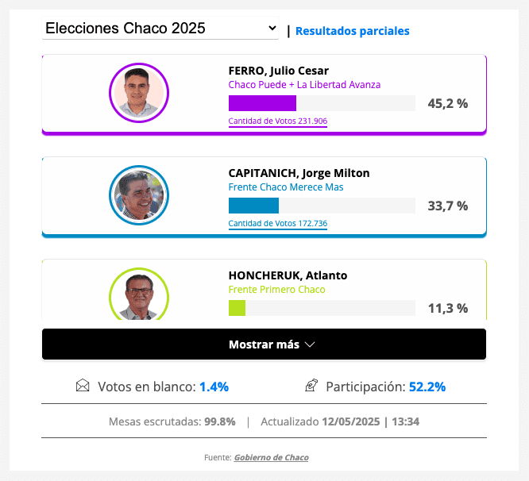The image size is (529, 481).
Task: Click Julio Cesar Ferro's photo
Action: click(x=138, y=93)
